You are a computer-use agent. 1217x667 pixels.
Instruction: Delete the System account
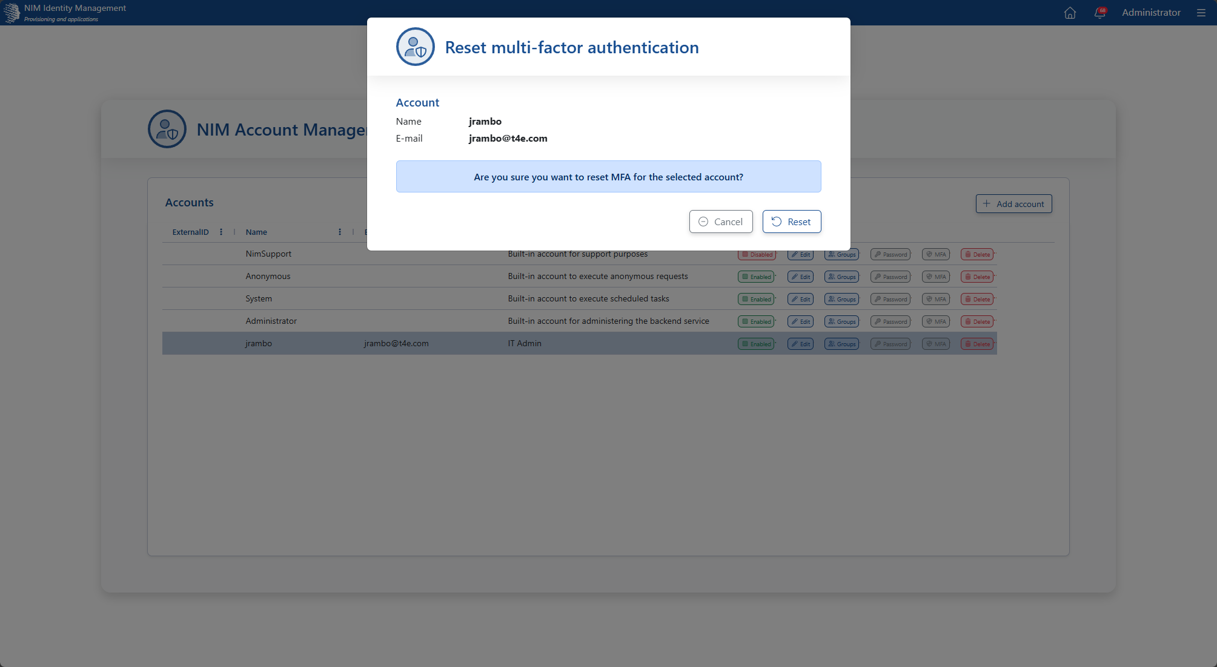977,299
